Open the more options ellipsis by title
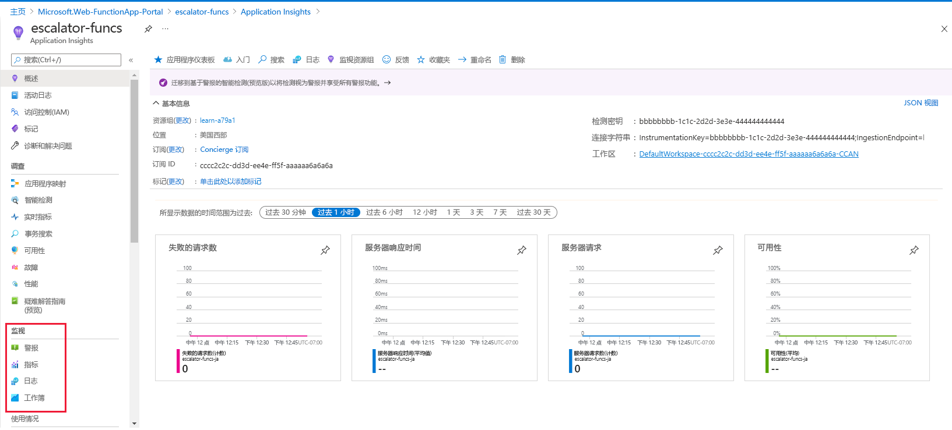 click(165, 29)
